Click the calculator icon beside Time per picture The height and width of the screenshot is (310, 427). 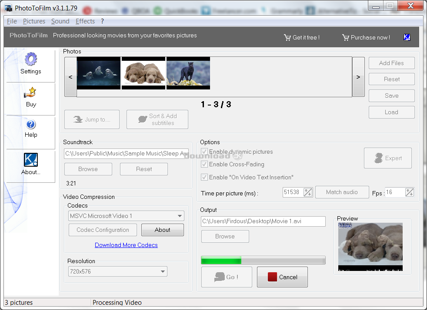coord(308,192)
